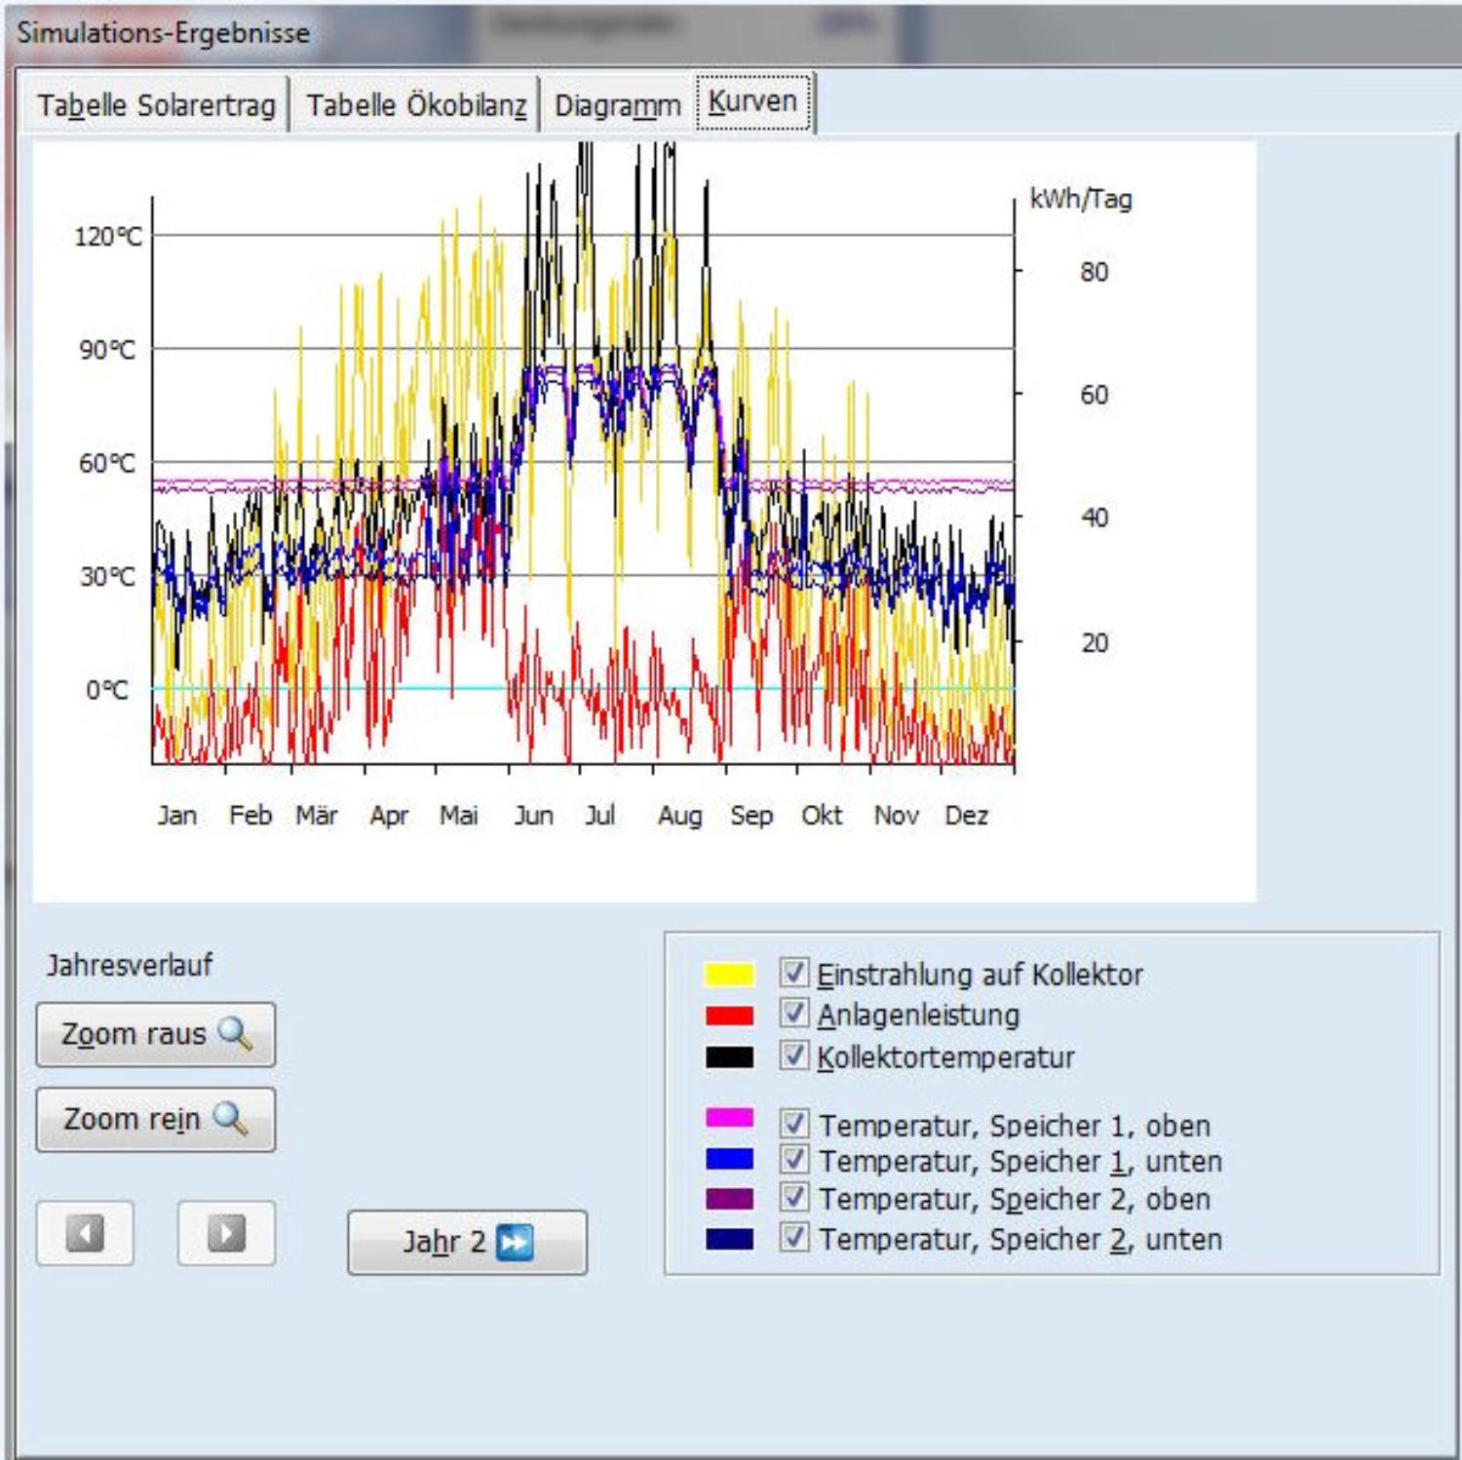The height and width of the screenshot is (1460, 1462).
Task: Click the Feb month label
Action: 250,815
